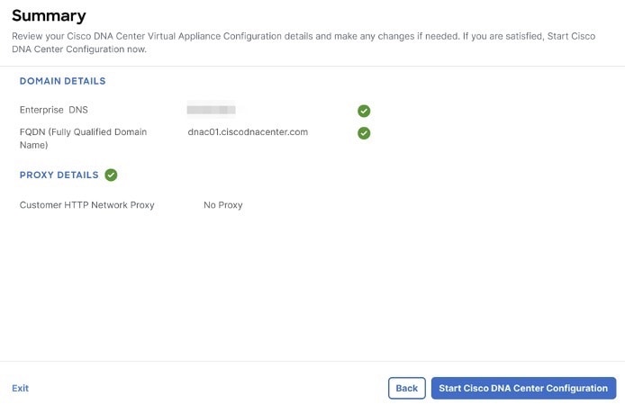The height and width of the screenshot is (414, 625).
Task: Click the green checkmark beside the FQDN value
Action: pyautogui.click(x=364, y=133)
